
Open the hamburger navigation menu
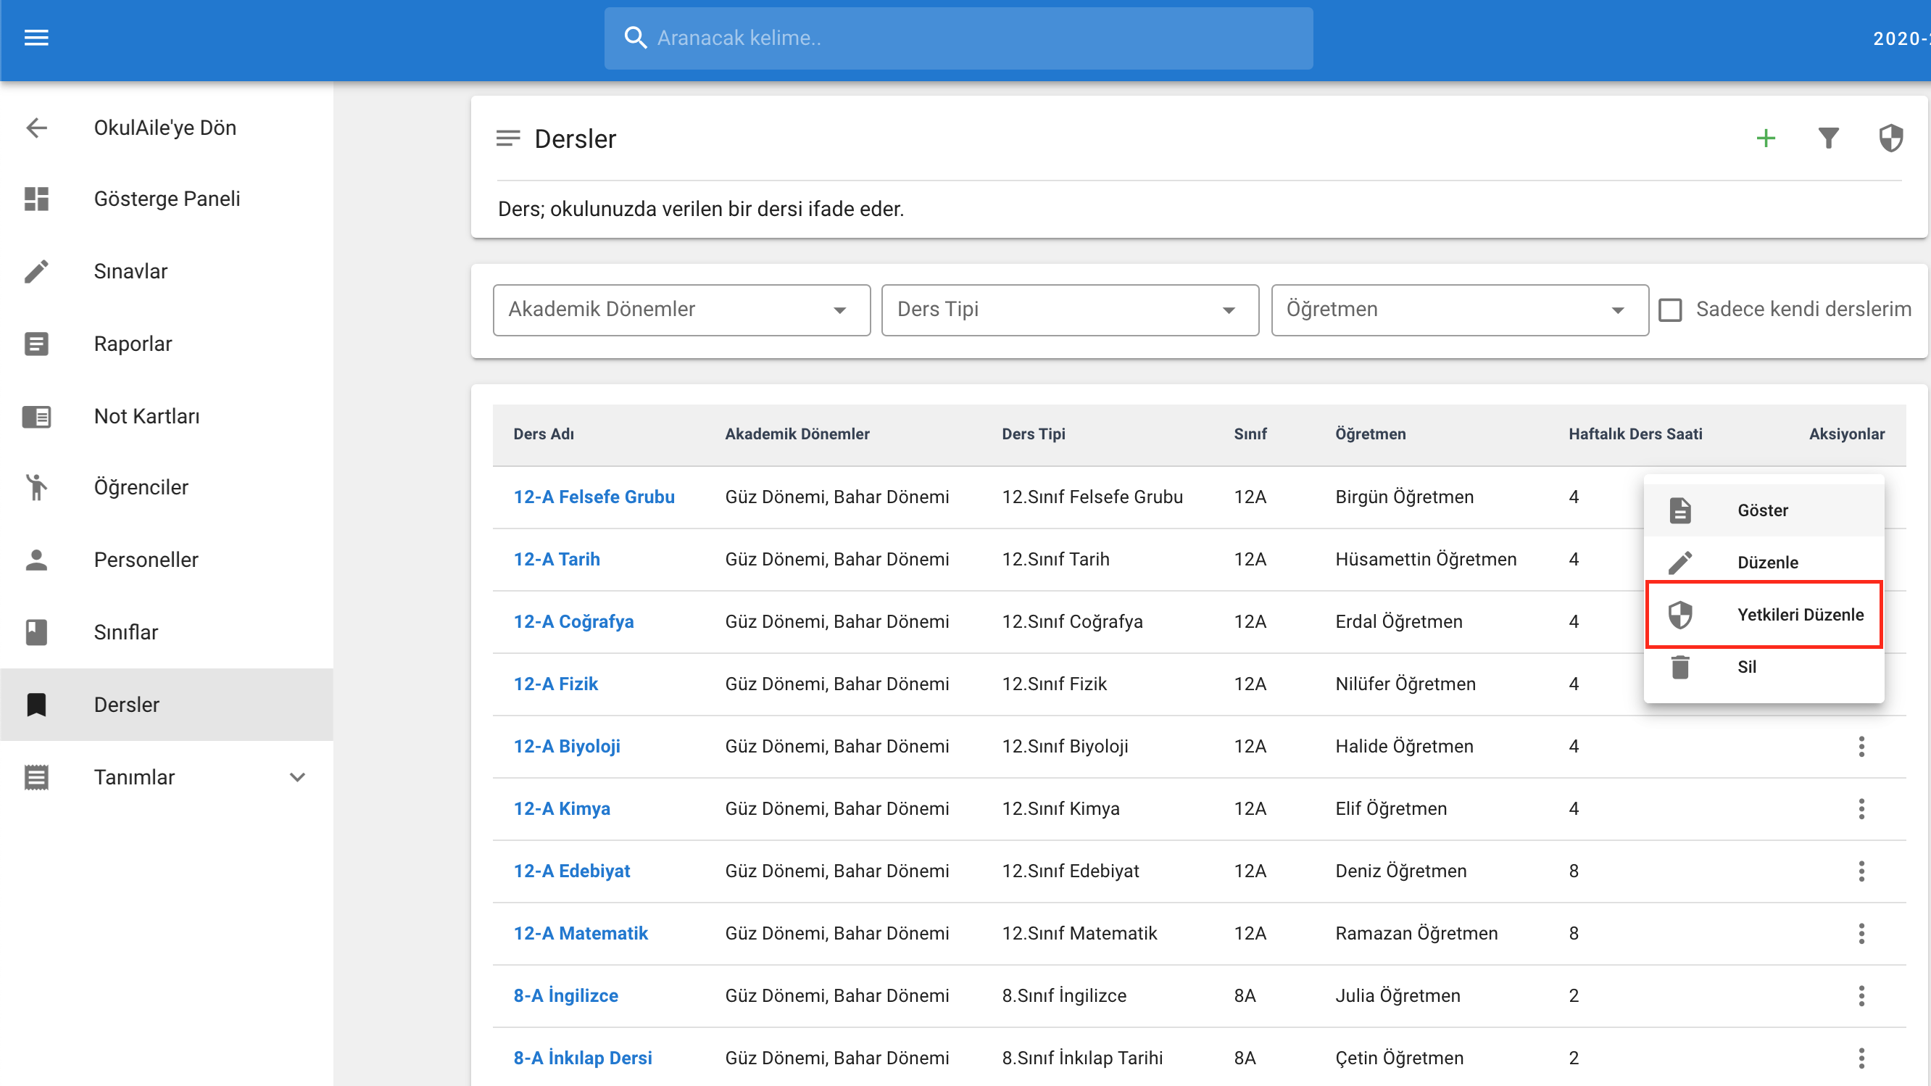[x=36, y=38]
